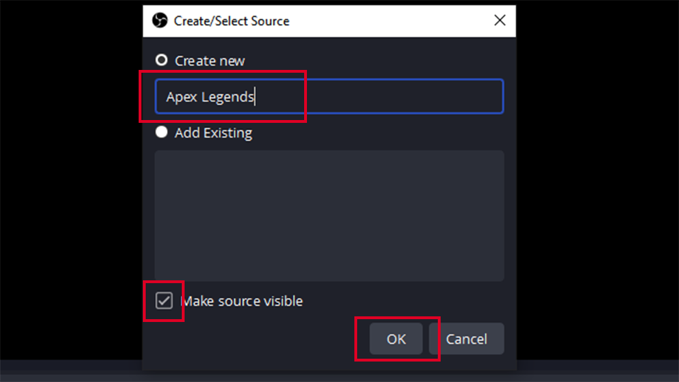Click the Create new label text
Image resolution: width=679 pixels, height=382 pixels.
(x=209, y=61)
